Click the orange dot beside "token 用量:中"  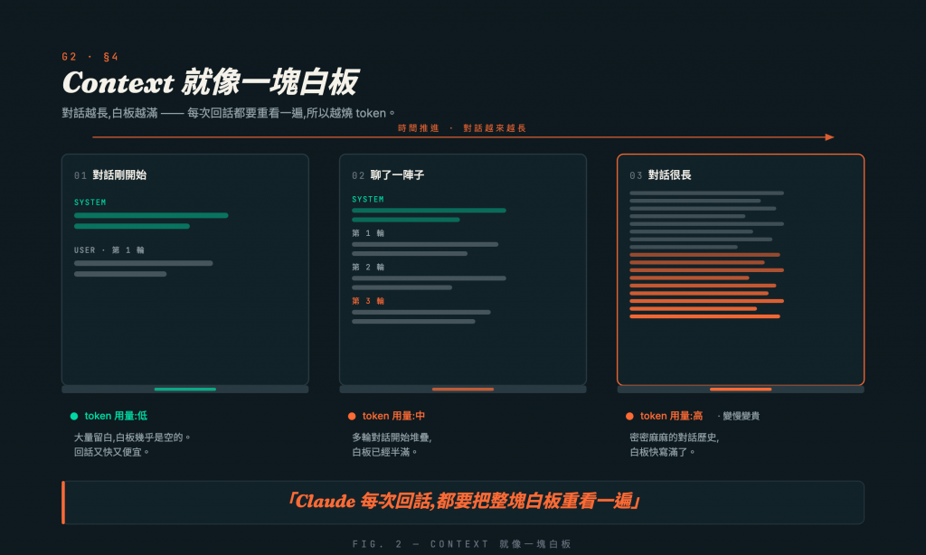coord(352,416)
